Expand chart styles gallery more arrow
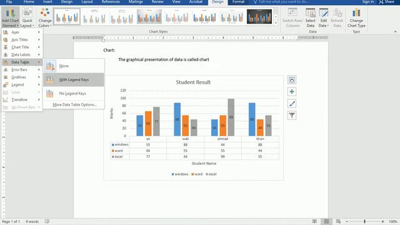The height and width of the screenshot is (225, 400). coord(276,23)
